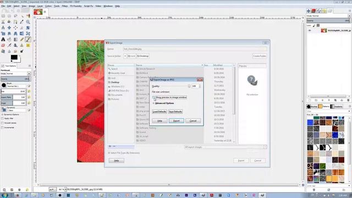Click the Opacity slider in Tool Options
Viewport: 352px width, 198px height.
tap(15, 79)
